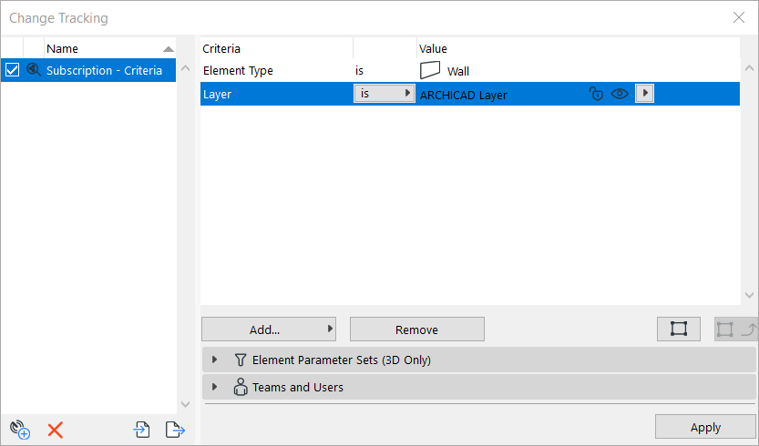The width and height of the screenshot is (759, 446).
Task: Click the layer lock icon in Layer row
Action: click(597, 94)
